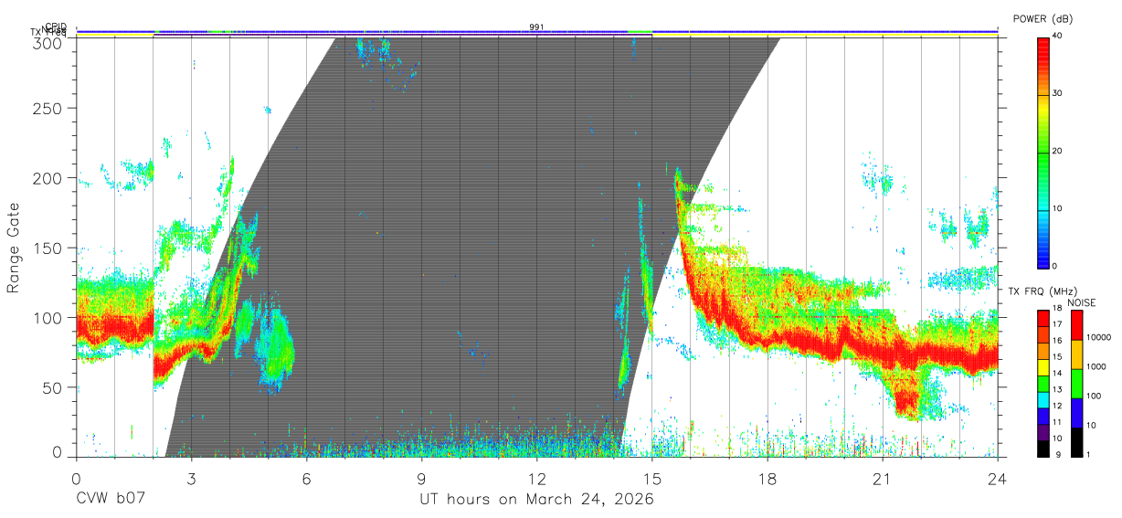Click the black 9-10 MHz TX FRQ segment

pos(1043,448)
